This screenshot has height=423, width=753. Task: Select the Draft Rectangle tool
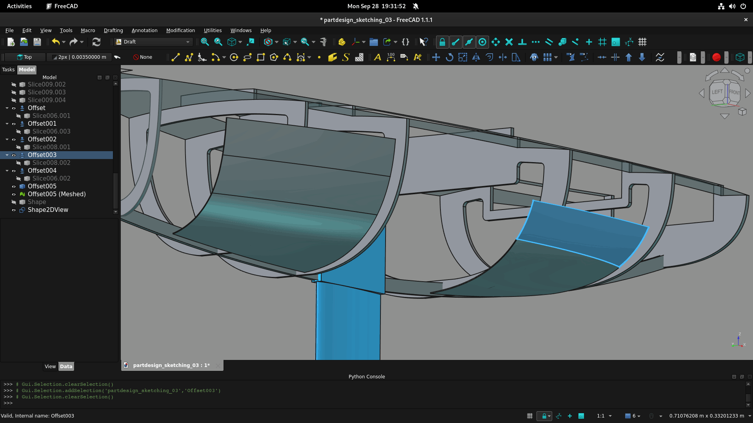[x=260, y=57]
